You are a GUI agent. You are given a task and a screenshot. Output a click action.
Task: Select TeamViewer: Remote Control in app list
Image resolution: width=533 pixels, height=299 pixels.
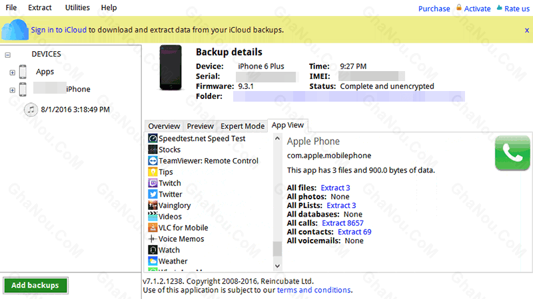coord(209,161)
